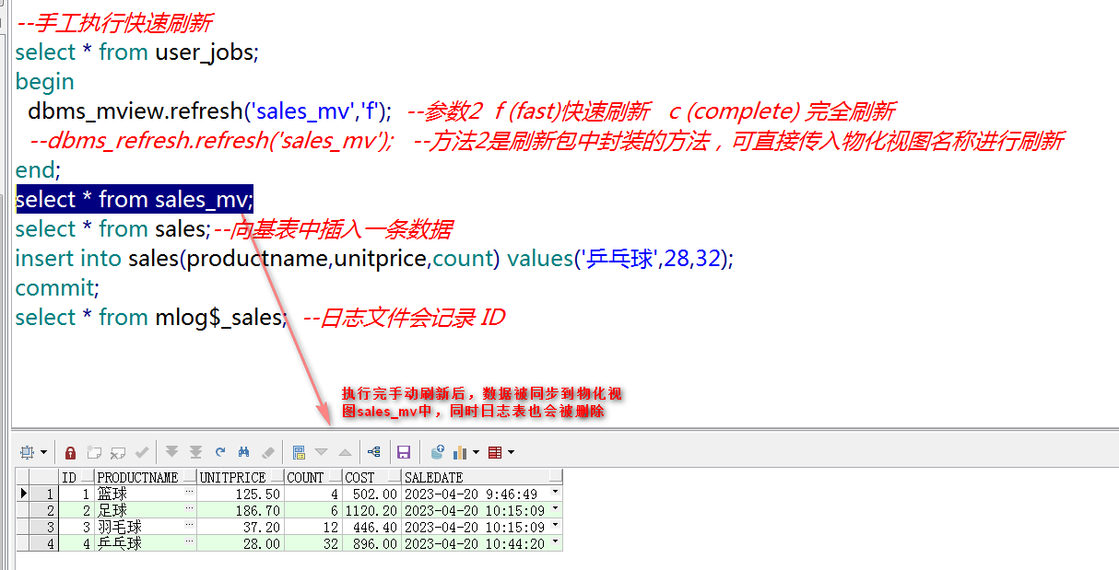Click the 'end;' line

tap(38, 170)
